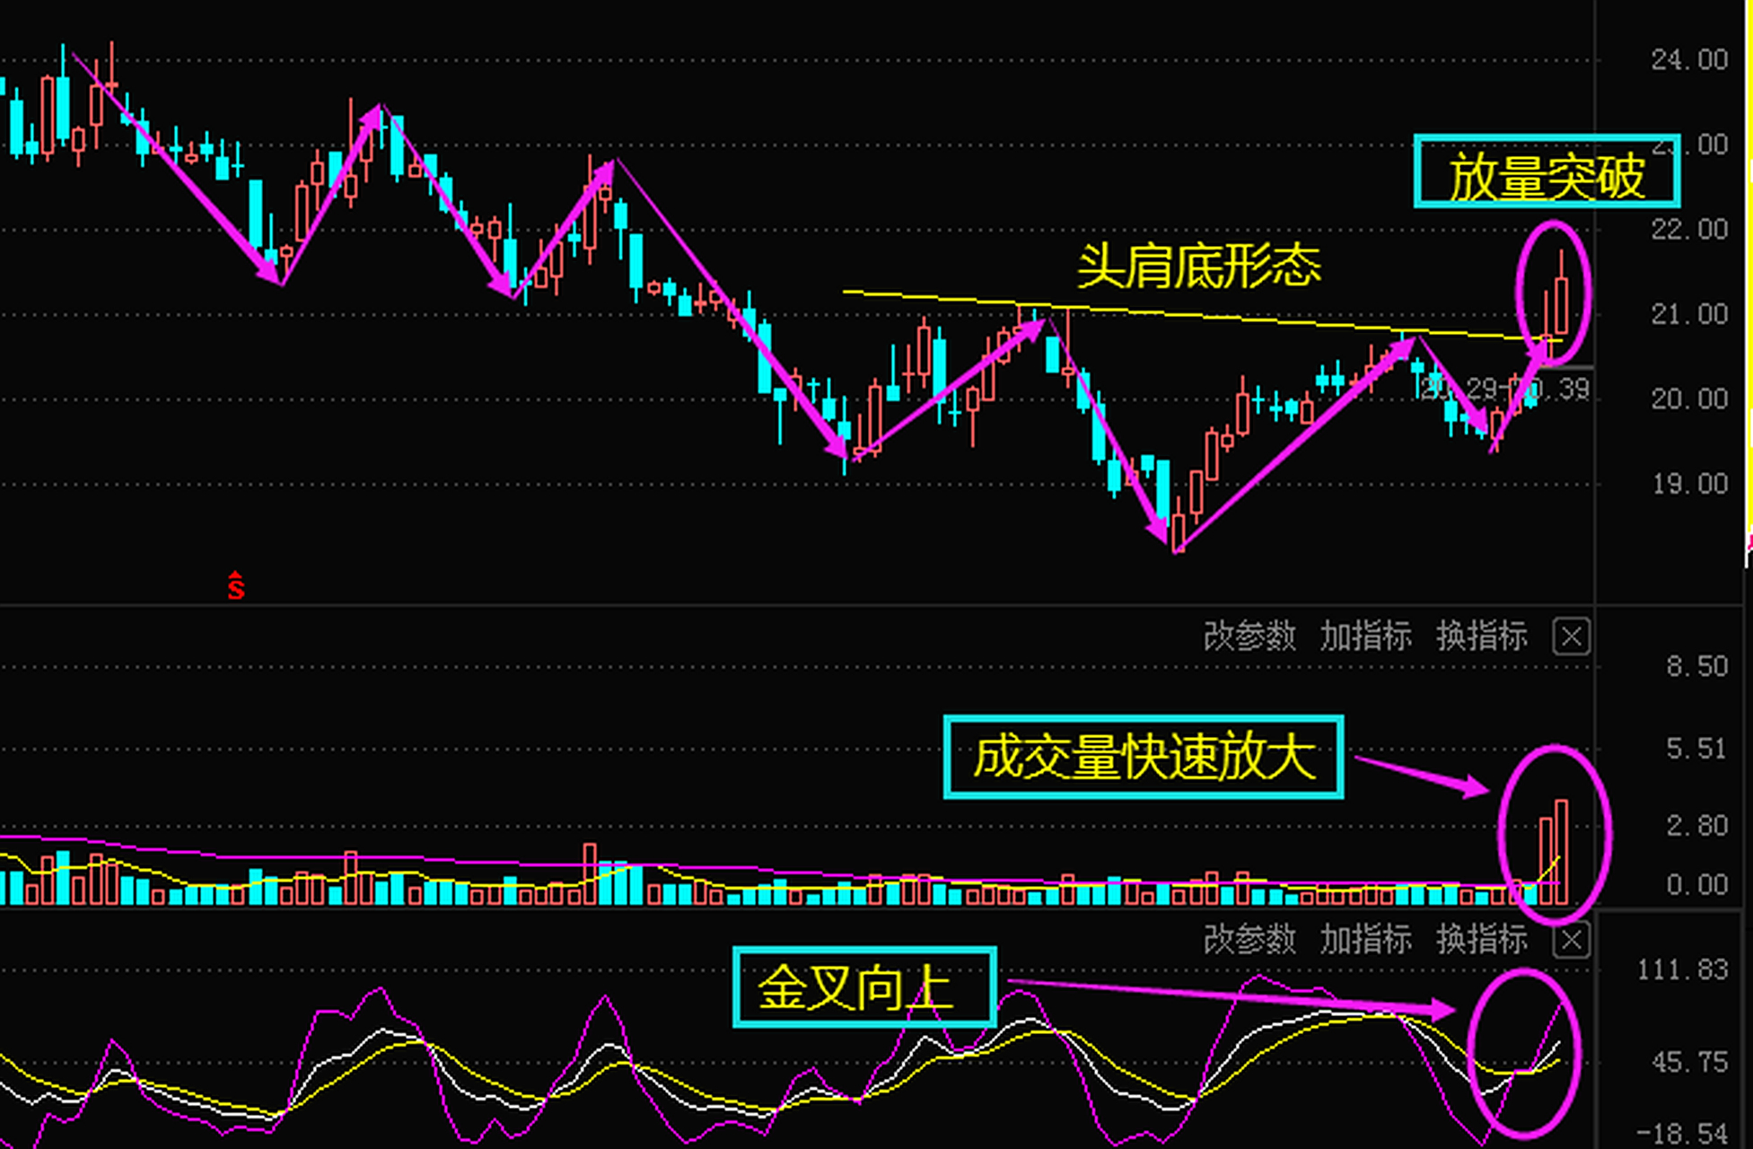Click 换指标 in the bottom oscillator panel
The height and width of the screenshot is (1149, 1753).
(x=1482, y=940)
